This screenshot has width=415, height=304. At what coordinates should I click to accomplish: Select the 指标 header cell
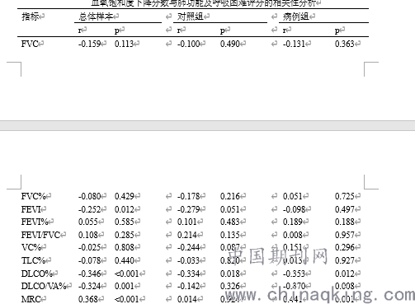[x=31, y=17]
